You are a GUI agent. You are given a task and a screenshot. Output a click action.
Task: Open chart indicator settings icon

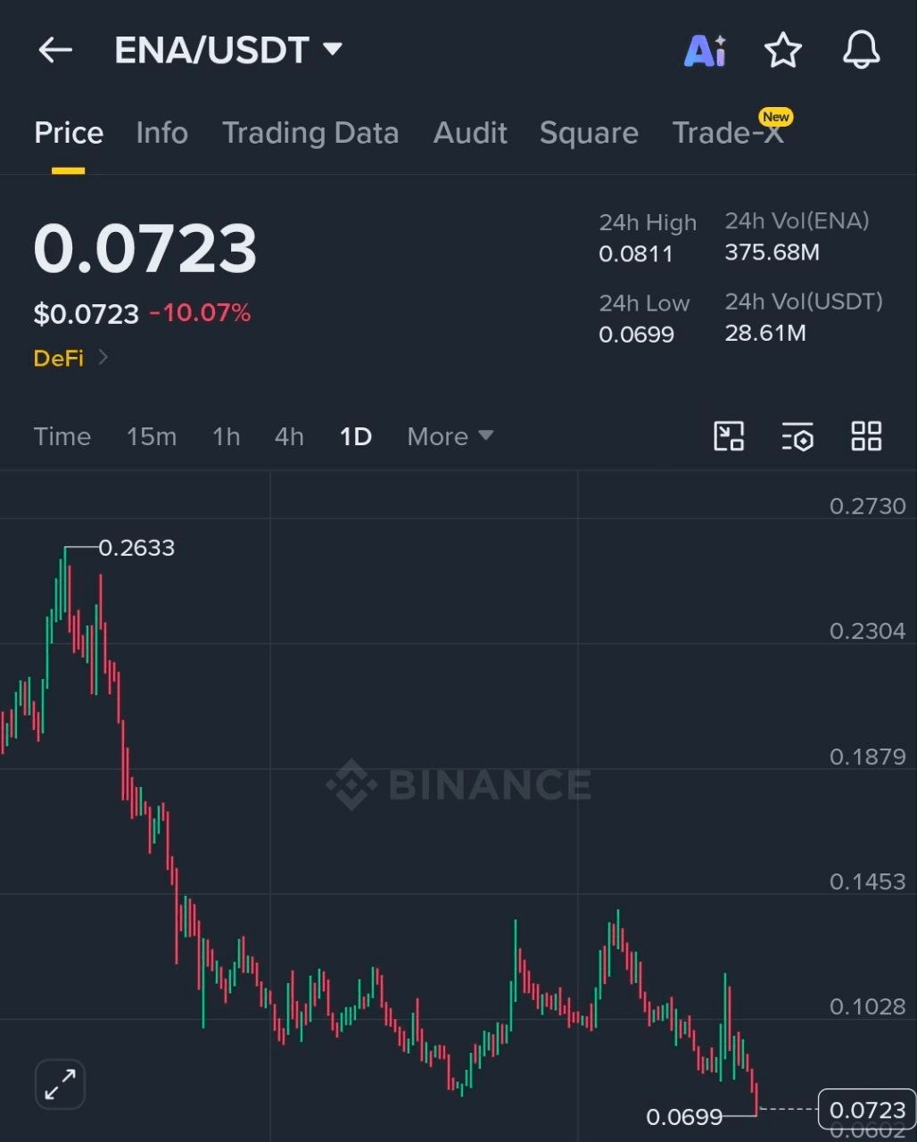pos(797,436)
